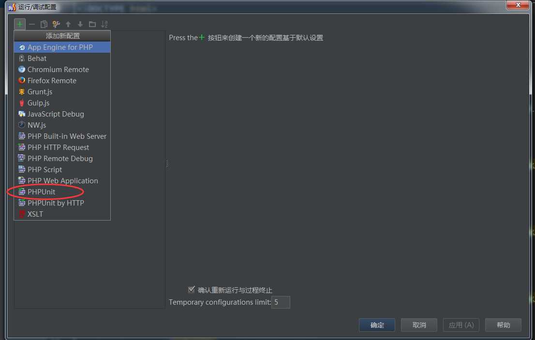Click the create new folder icon
Image resolution: width=535 pixels, height=340 pixels.
92,24
